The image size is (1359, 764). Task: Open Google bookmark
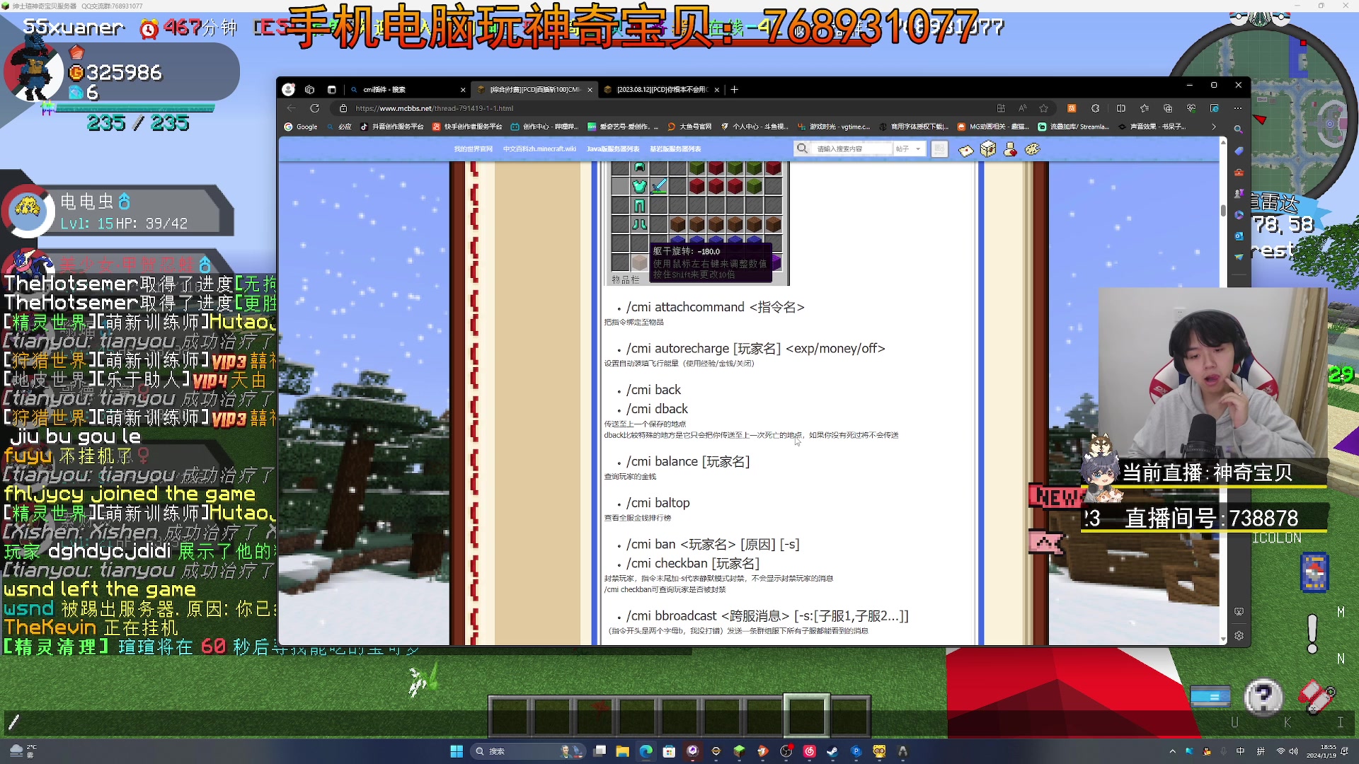(301, 127)
